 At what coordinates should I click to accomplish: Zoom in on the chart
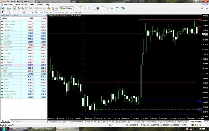(89, 8)
